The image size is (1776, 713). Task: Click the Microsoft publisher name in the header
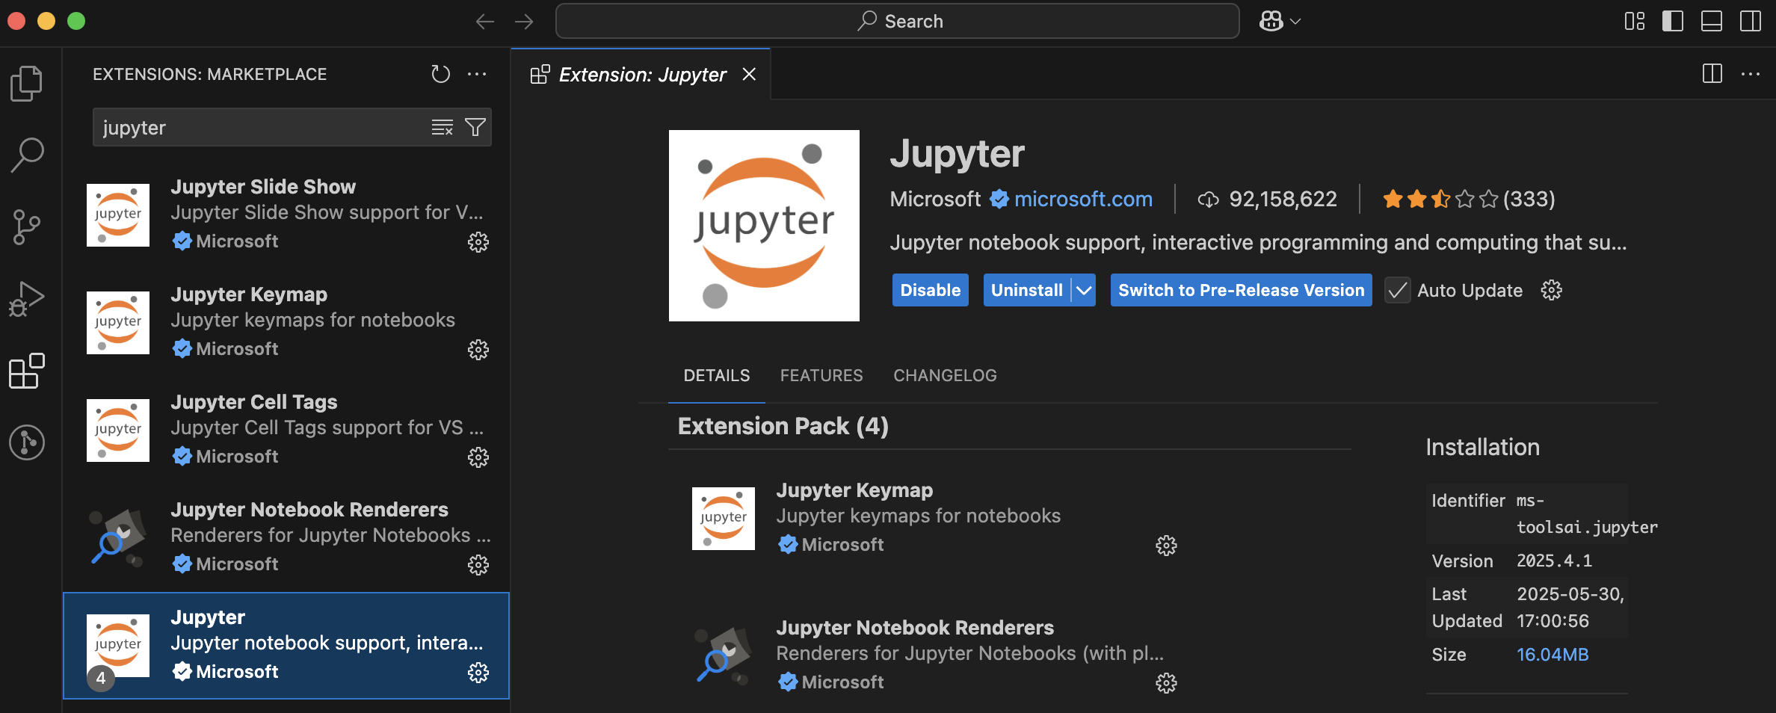(x=935, y=199)
